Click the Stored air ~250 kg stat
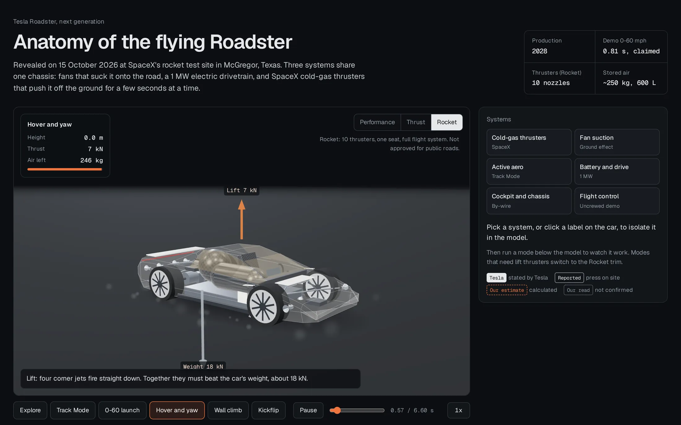 click(631, 78)
